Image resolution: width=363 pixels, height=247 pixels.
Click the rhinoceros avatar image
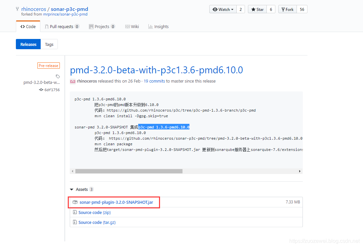[x=73, y=81]
